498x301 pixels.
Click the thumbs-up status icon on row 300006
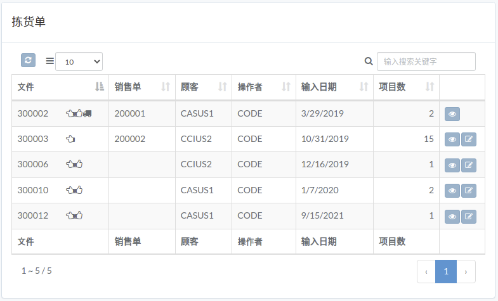point(78,164)
